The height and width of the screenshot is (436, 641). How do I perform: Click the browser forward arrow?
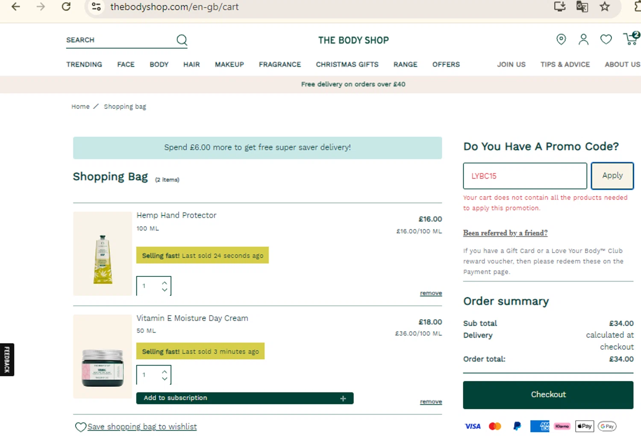pyautogui.click(x=41, y=7)
